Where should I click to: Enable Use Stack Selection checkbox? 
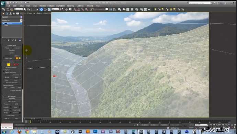tap(4, 68)
